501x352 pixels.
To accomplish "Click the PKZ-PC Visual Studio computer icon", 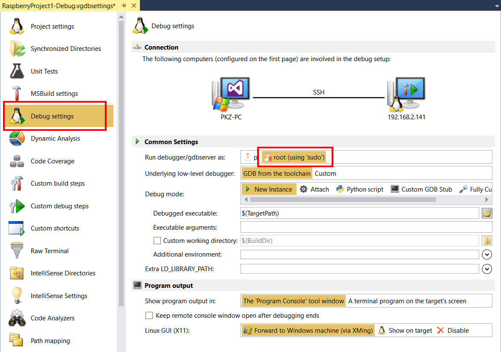I will pos(231,94).
